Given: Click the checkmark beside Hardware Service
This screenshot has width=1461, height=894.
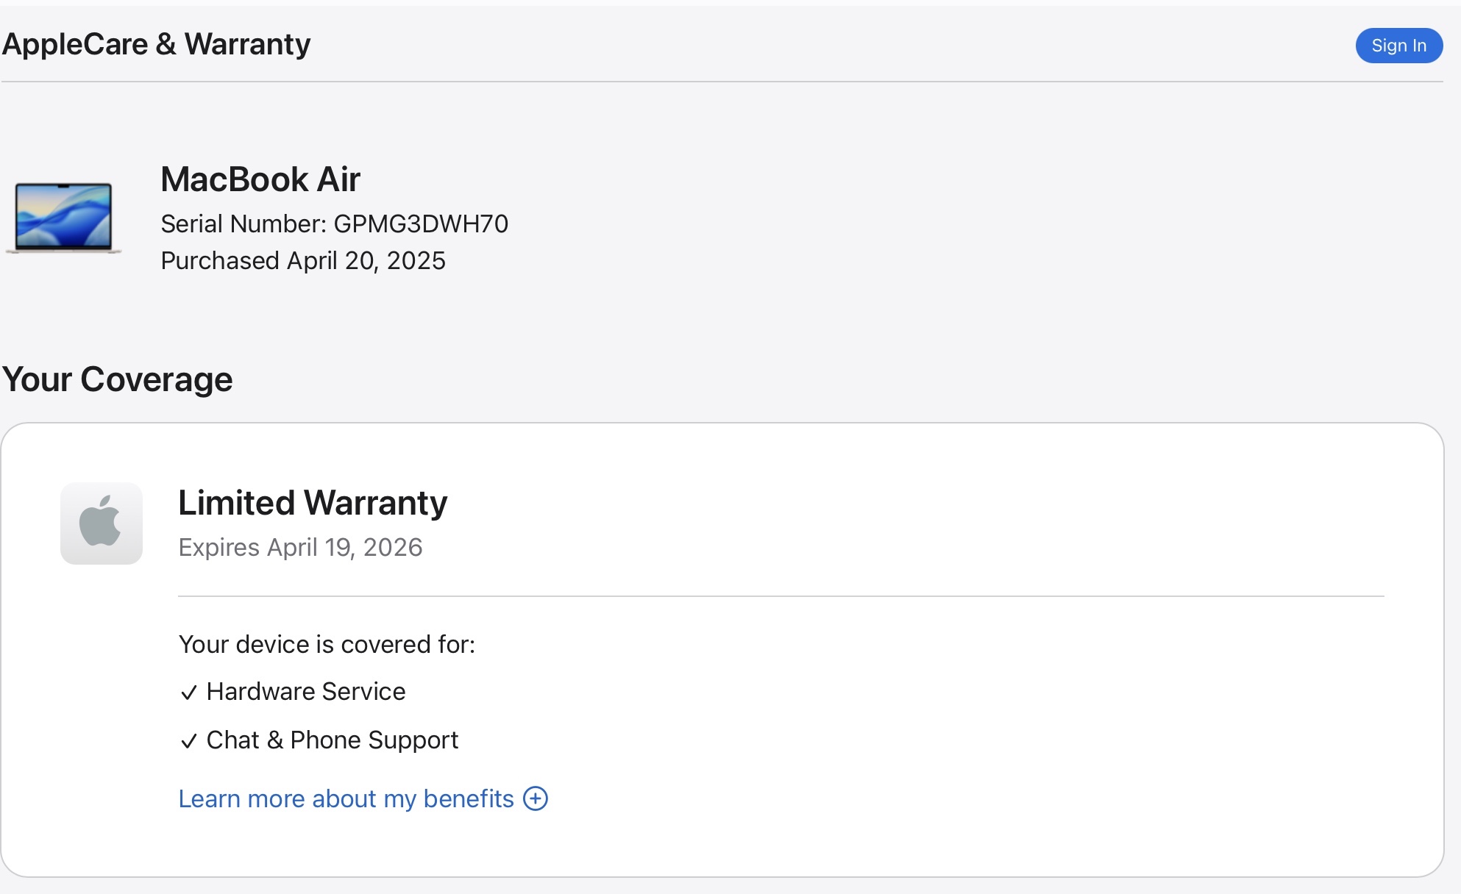Looking at the screenshot, I should 189,693.
